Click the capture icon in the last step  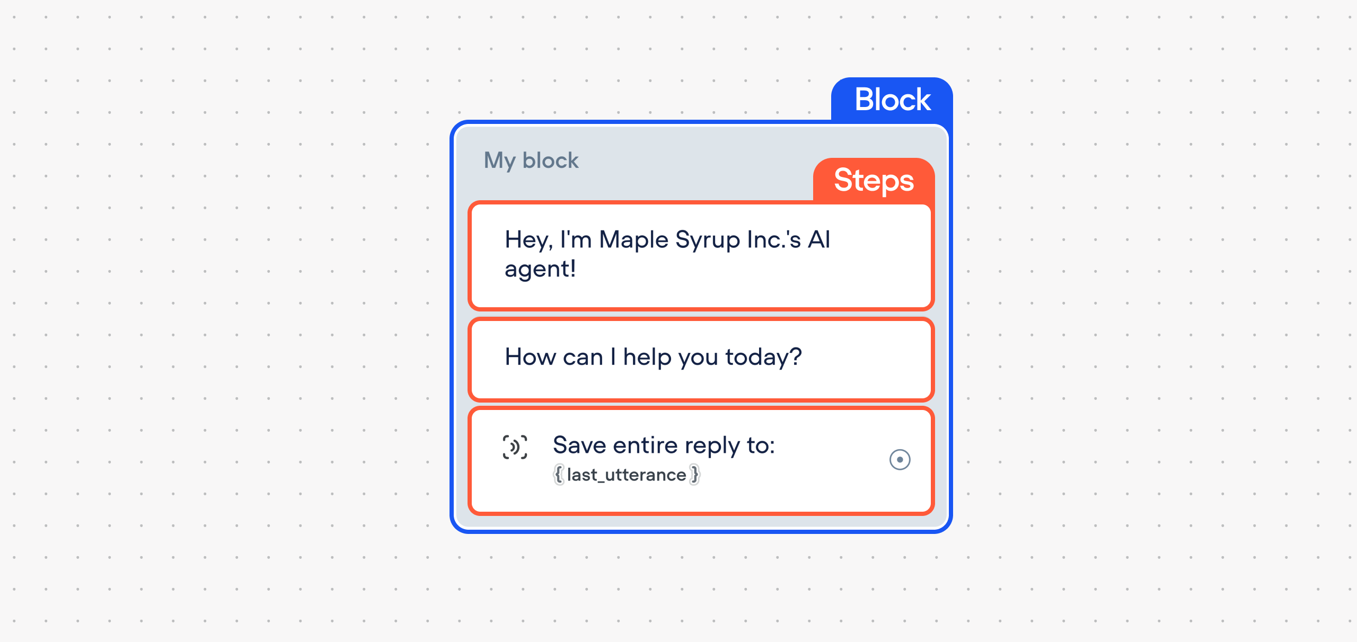[515, 447]
